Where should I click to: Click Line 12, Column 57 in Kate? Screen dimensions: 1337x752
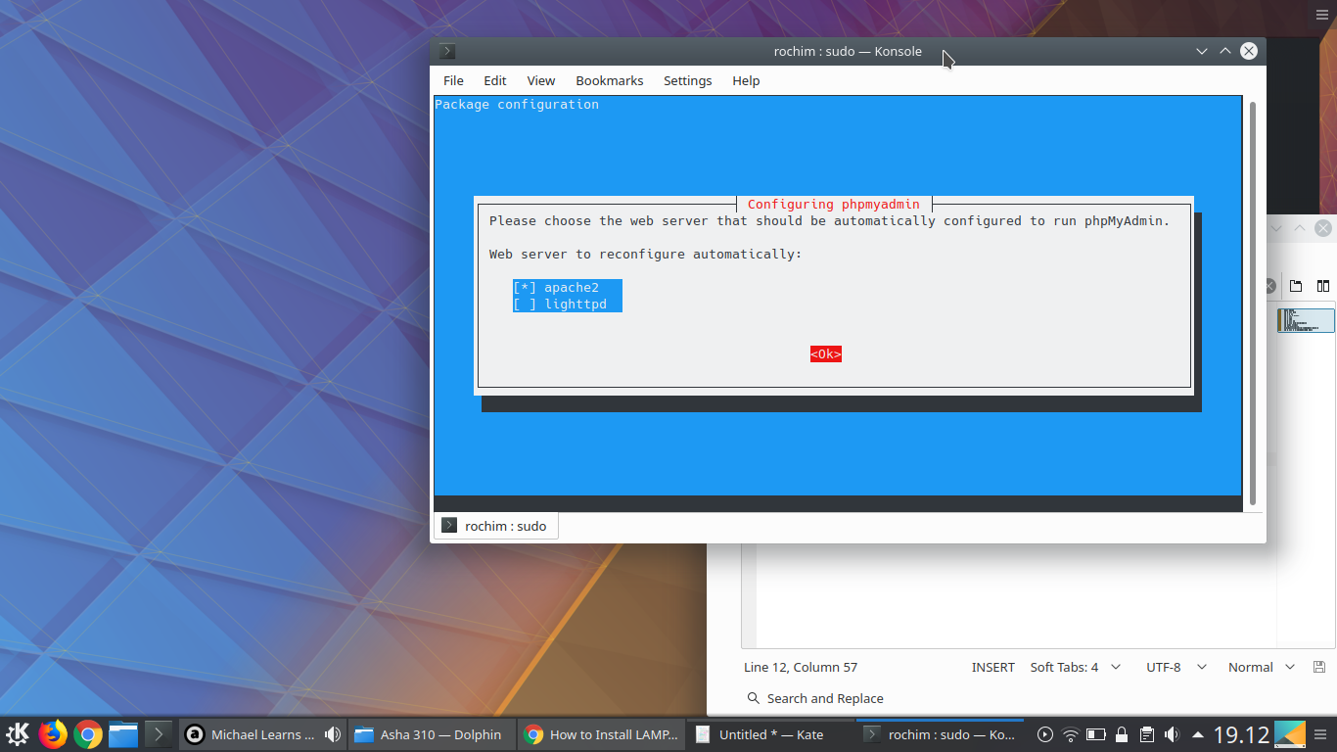801,667
